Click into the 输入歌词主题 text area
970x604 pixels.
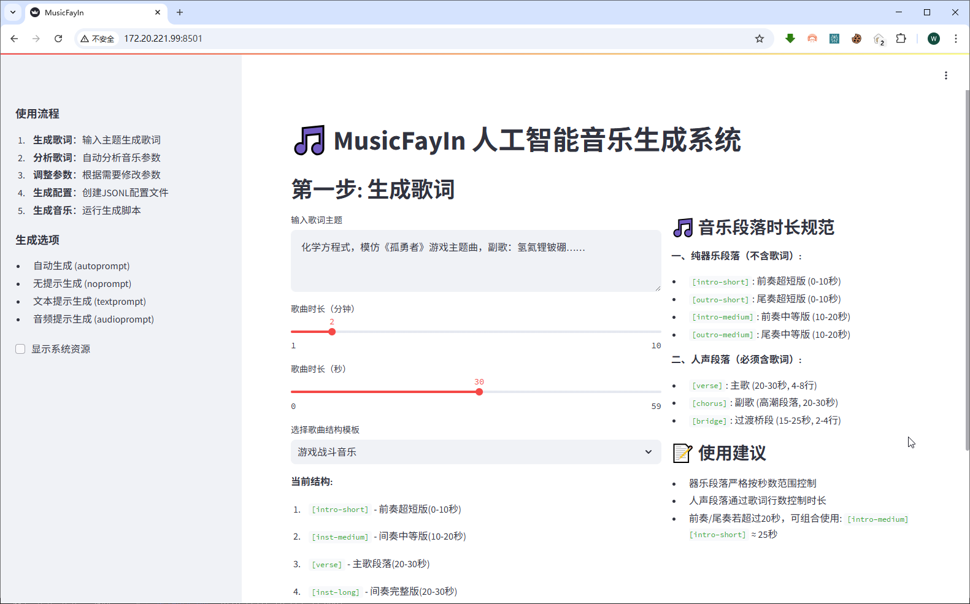(x=475, y=261)
